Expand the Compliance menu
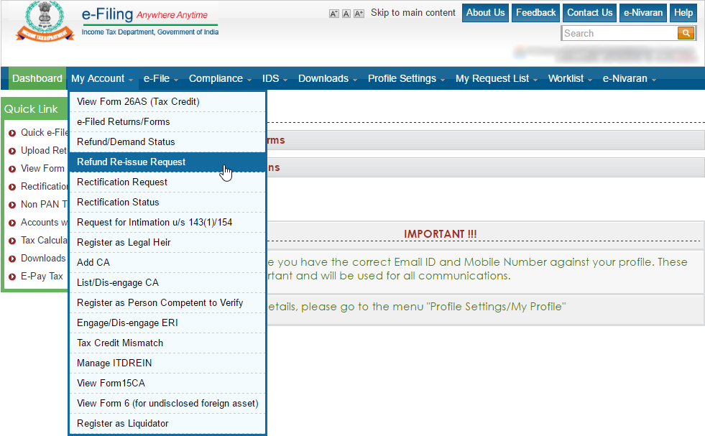Image resolution: width=705 pixels, height=436 pixels. tap(220, 79)
